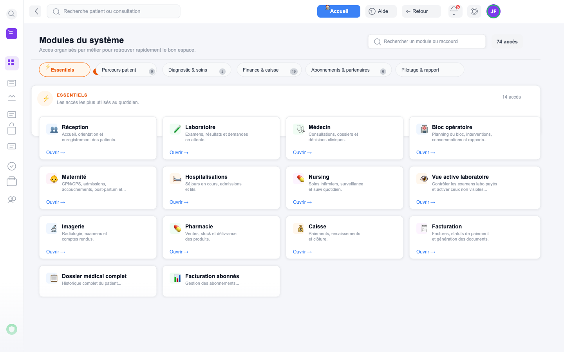Click the Médecin stethoscope icon

(x=299, y=129)
